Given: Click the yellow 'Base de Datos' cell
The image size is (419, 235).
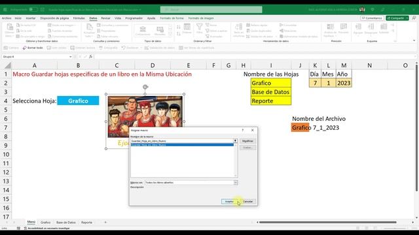Looking at the screenshot, I should [x=270, y=92].
